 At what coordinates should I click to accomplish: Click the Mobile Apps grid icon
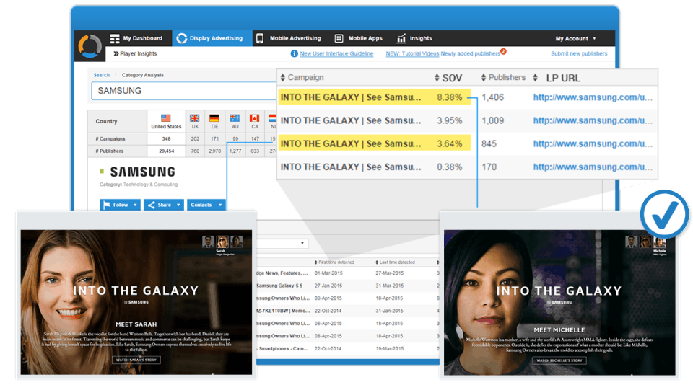pyautogui.click(x=339, y=38)
